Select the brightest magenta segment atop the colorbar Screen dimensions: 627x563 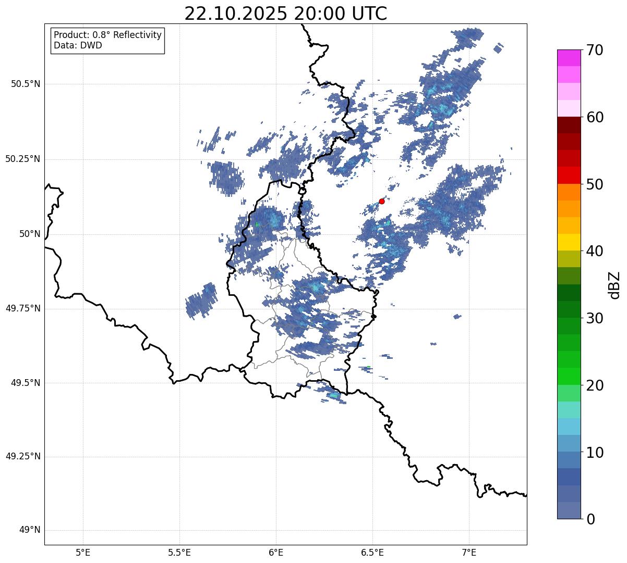click(x=569, y=58)
